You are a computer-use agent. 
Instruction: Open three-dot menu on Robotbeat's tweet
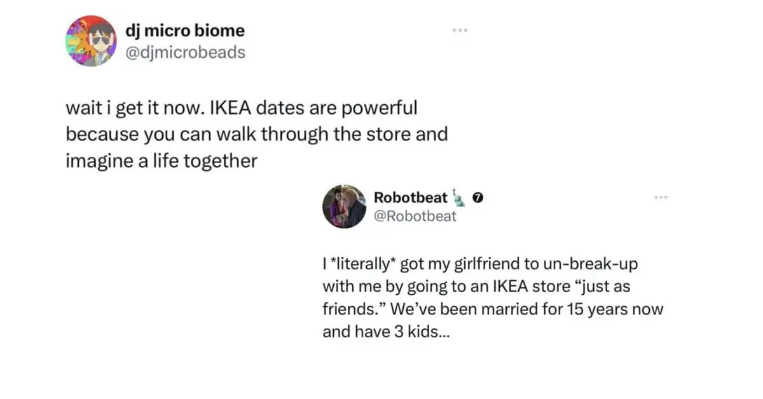(662, 198)
